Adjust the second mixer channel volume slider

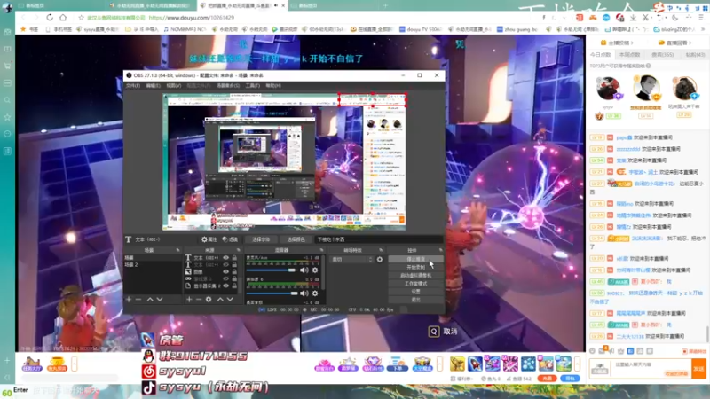pyautogui.click(x=272, y=293)
